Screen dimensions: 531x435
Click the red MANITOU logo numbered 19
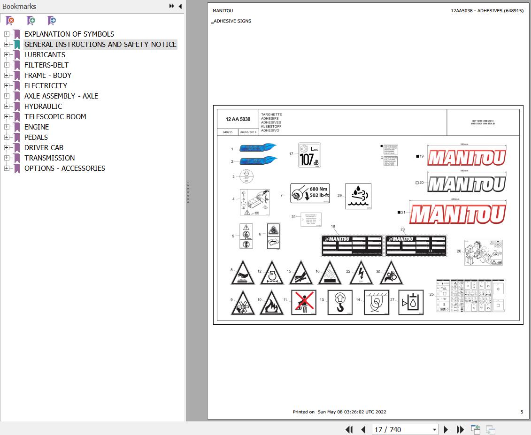tap(466, 157)
